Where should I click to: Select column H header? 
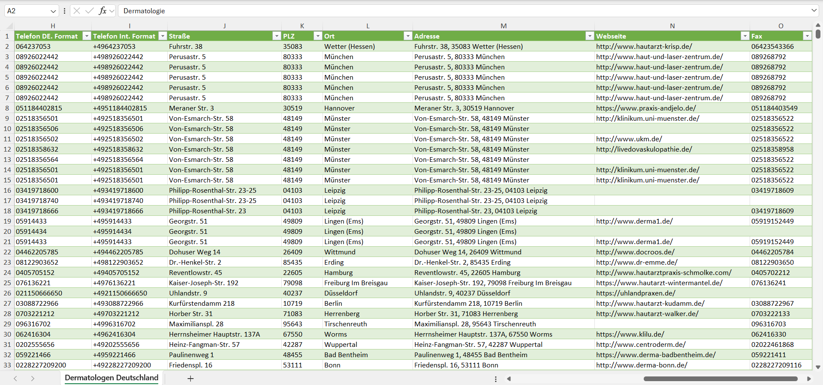pos(53,26)
